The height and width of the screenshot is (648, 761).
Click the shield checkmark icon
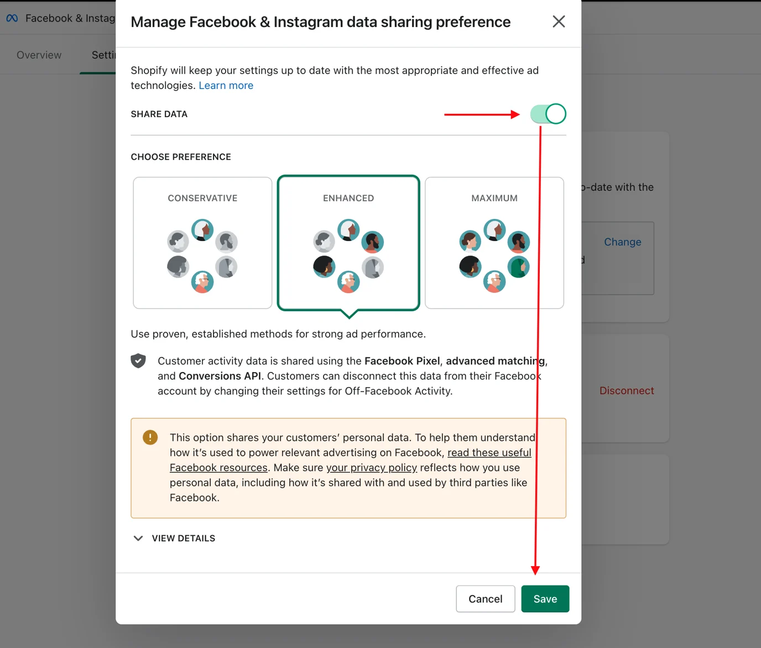point(138,361)
